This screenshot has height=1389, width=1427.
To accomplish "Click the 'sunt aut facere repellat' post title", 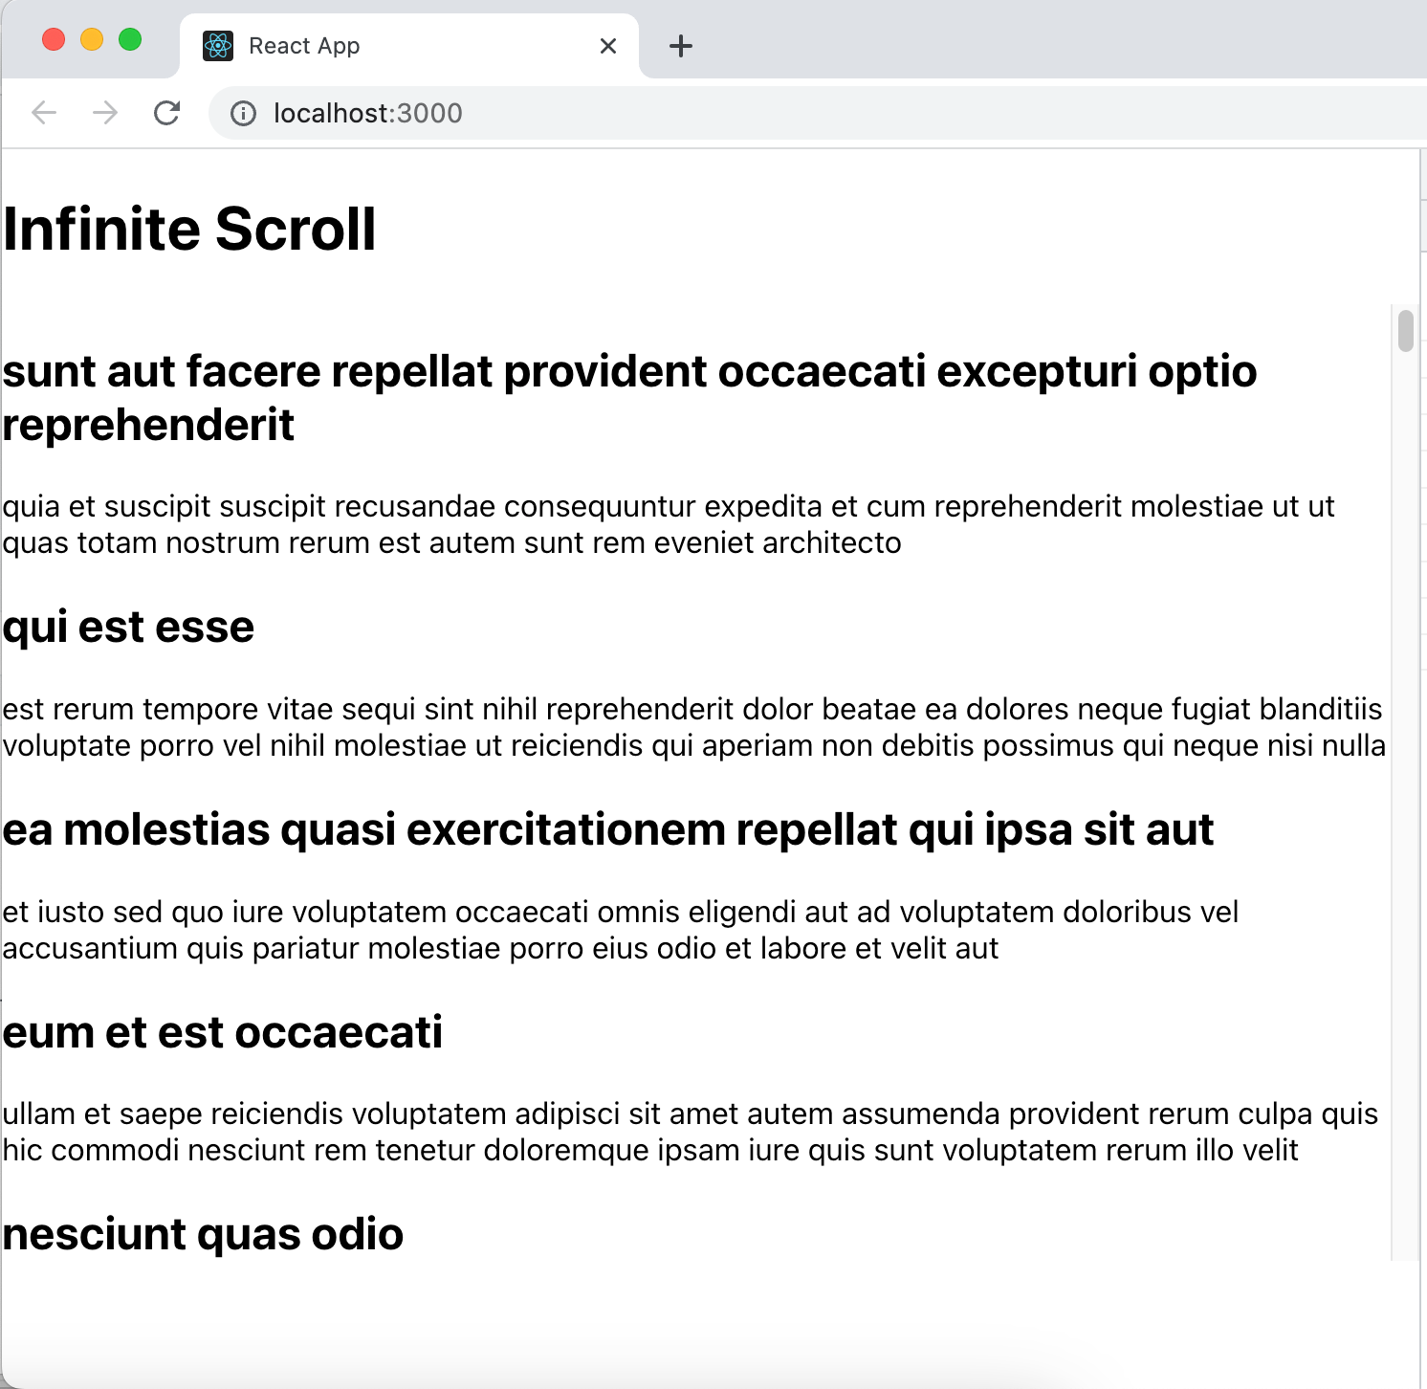I will coord(629,398).
